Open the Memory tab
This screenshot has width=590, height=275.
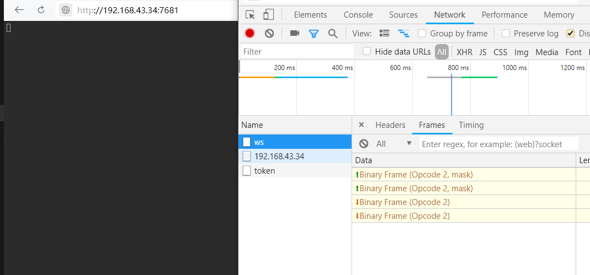[x=559, y=15]
